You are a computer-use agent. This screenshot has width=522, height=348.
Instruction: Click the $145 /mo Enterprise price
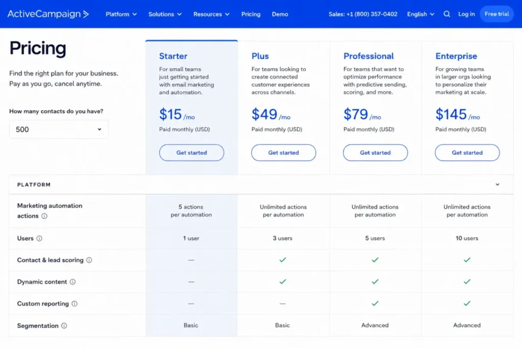(457, 115)
